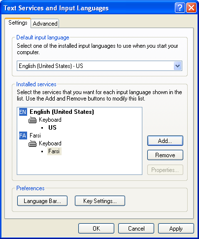199x239 pixels.
Task: Click the Cancel button
Action: point(136,229)
